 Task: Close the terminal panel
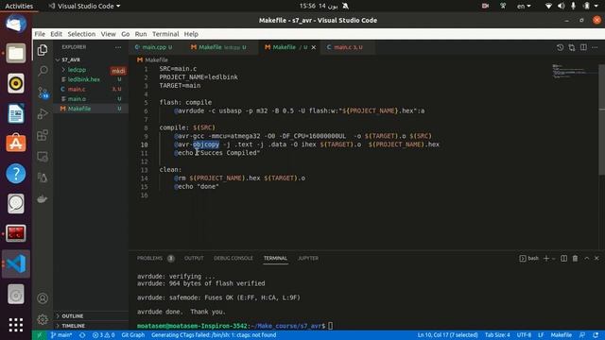click(596, 258)
